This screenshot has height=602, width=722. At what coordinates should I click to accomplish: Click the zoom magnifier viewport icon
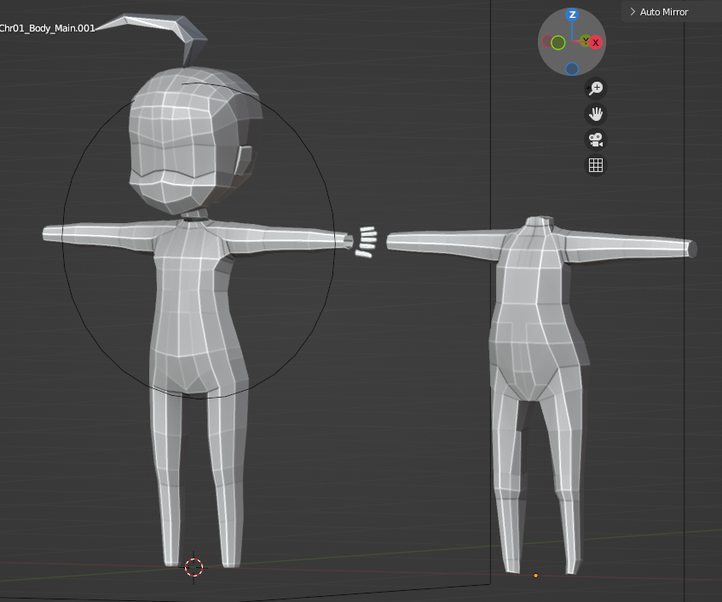pyautogui.click(x=596, y=89)
